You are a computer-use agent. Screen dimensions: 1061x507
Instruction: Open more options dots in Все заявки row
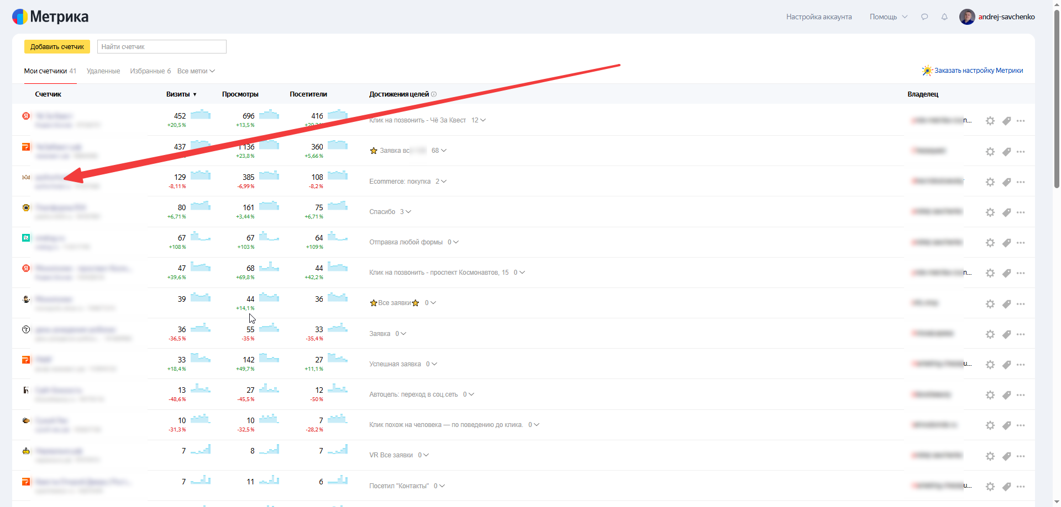pyautogui.click(x=1021, y=303)
